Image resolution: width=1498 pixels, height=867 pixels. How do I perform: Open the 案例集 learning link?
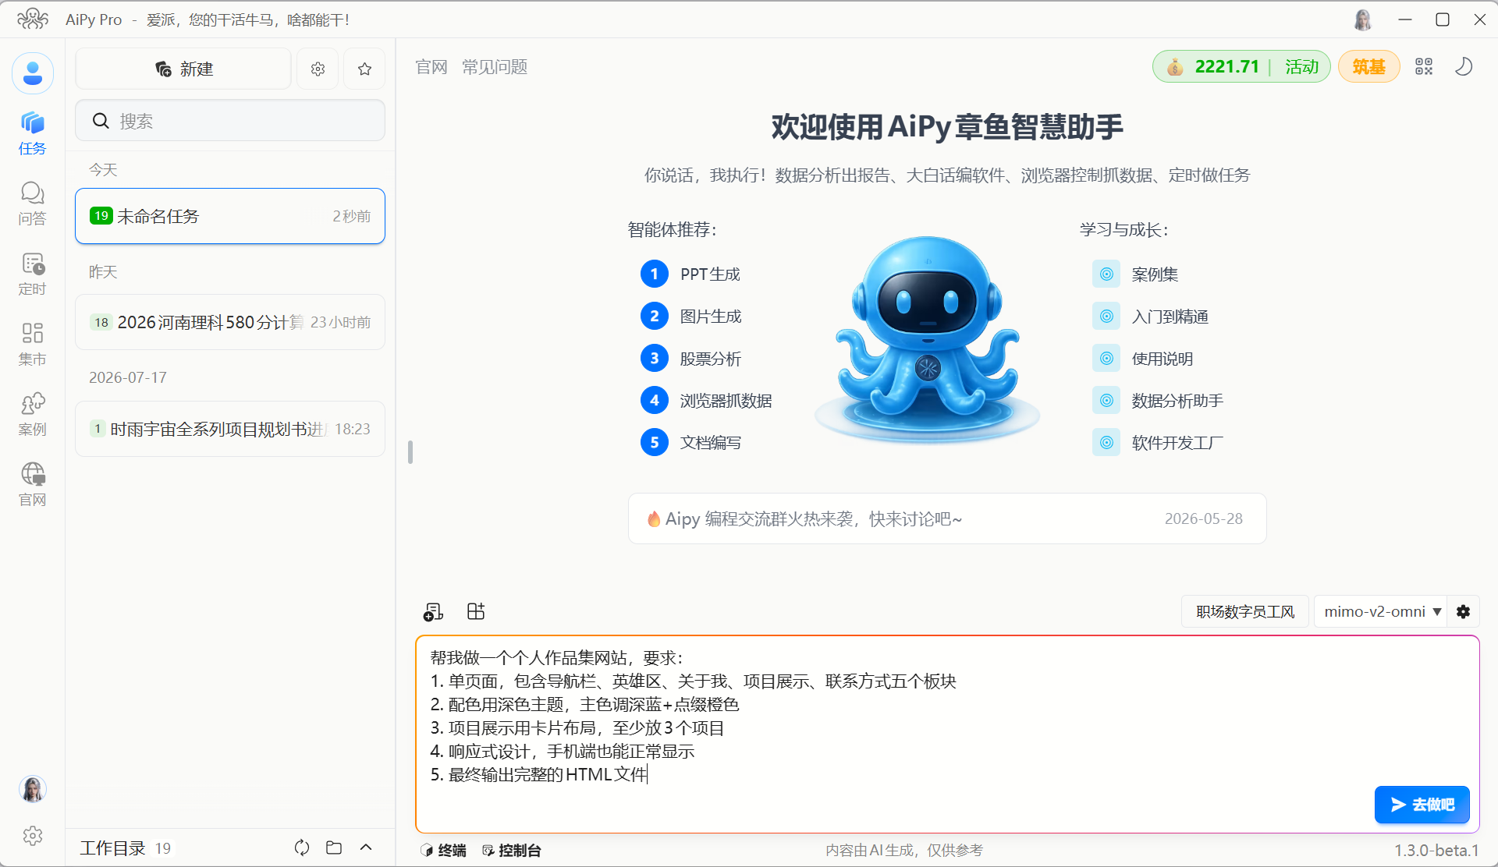1136,274
